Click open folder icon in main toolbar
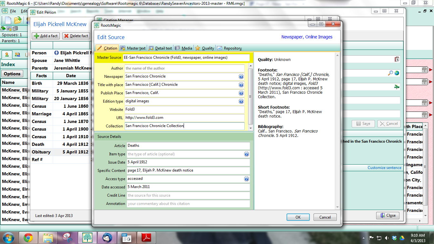This screenshot has width=434, height=244. 17,20
